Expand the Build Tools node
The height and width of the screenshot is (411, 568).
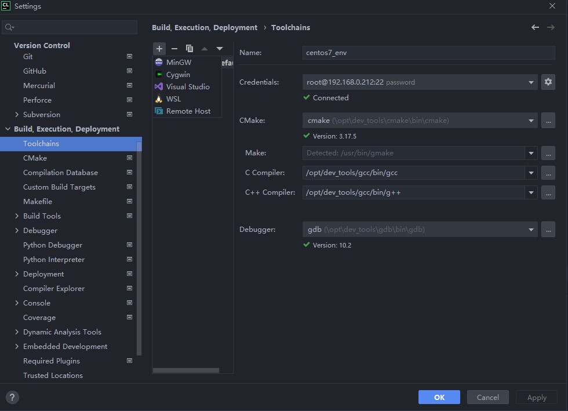17,216
